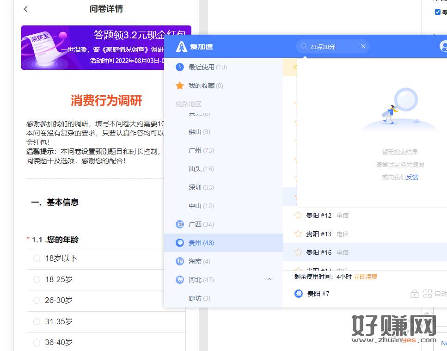The height and width of the screenshot is (351, 447).
Task: Select 汕头 (16) region
Action: [224, 169]
